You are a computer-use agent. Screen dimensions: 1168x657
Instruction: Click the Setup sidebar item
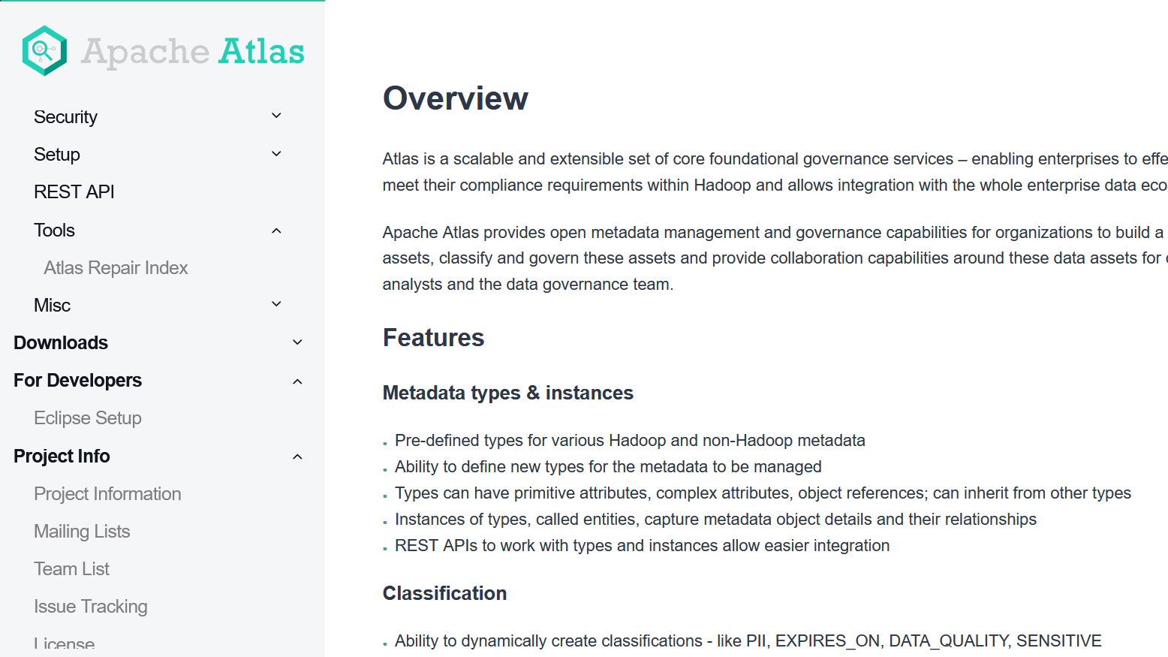(57, 154)
